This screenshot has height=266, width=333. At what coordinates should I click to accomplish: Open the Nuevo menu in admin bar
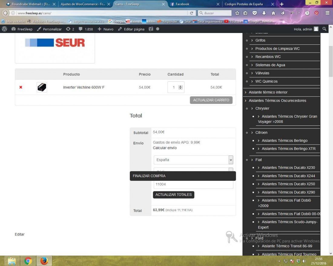(105, 29)
